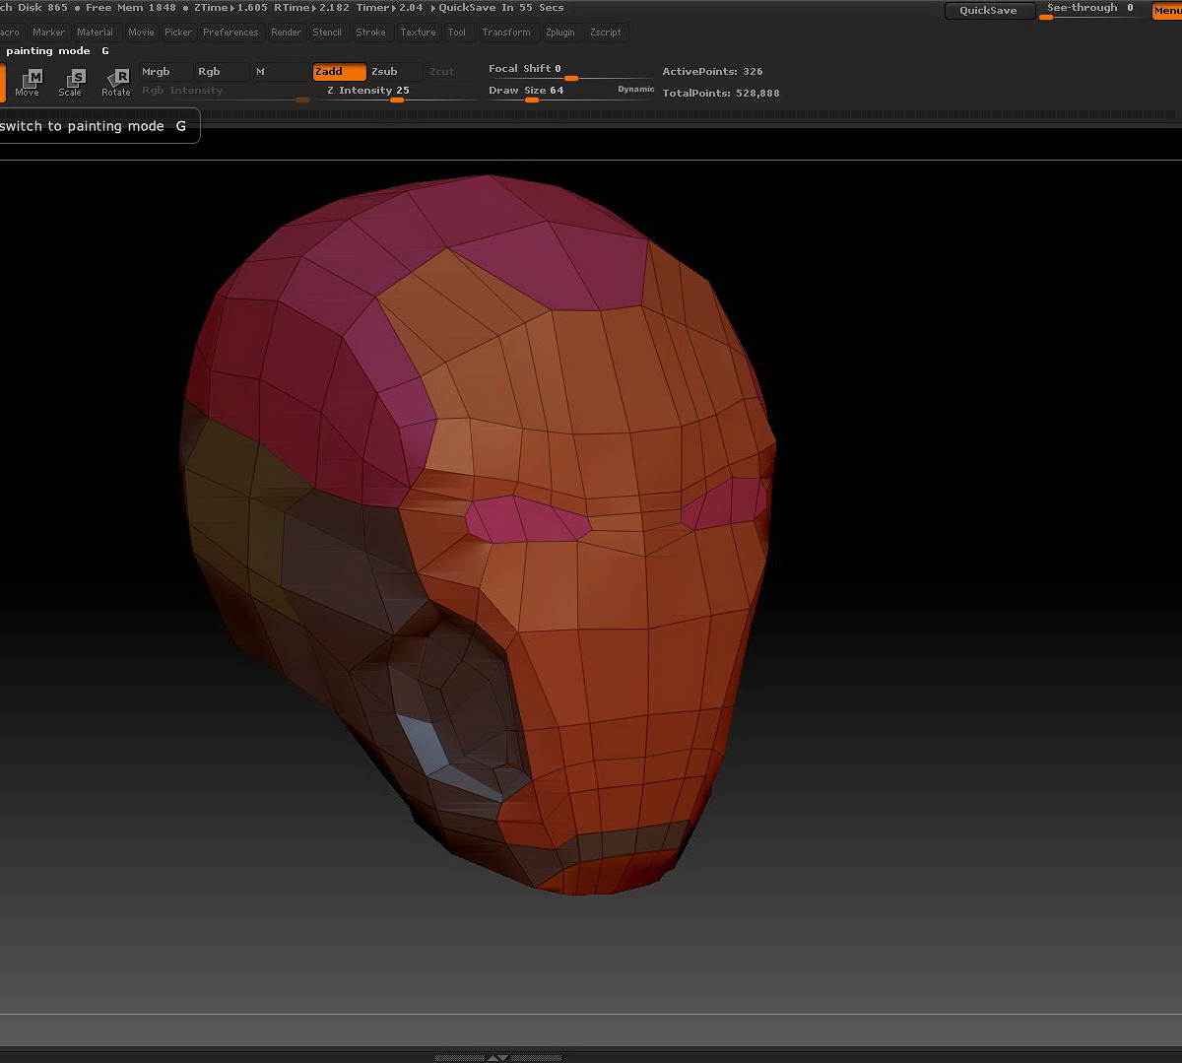Select the Move transform tool
Viewport: 1182px width, 1063px height.
(x=28, y=82)
